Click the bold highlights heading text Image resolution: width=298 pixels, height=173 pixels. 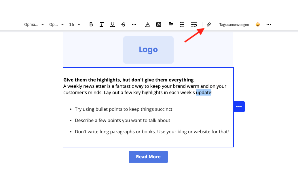[128, 80]
